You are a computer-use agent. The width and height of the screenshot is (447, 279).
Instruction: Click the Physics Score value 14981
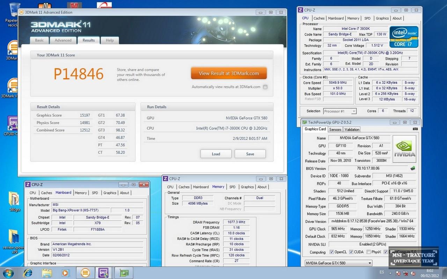click(85, 123)
